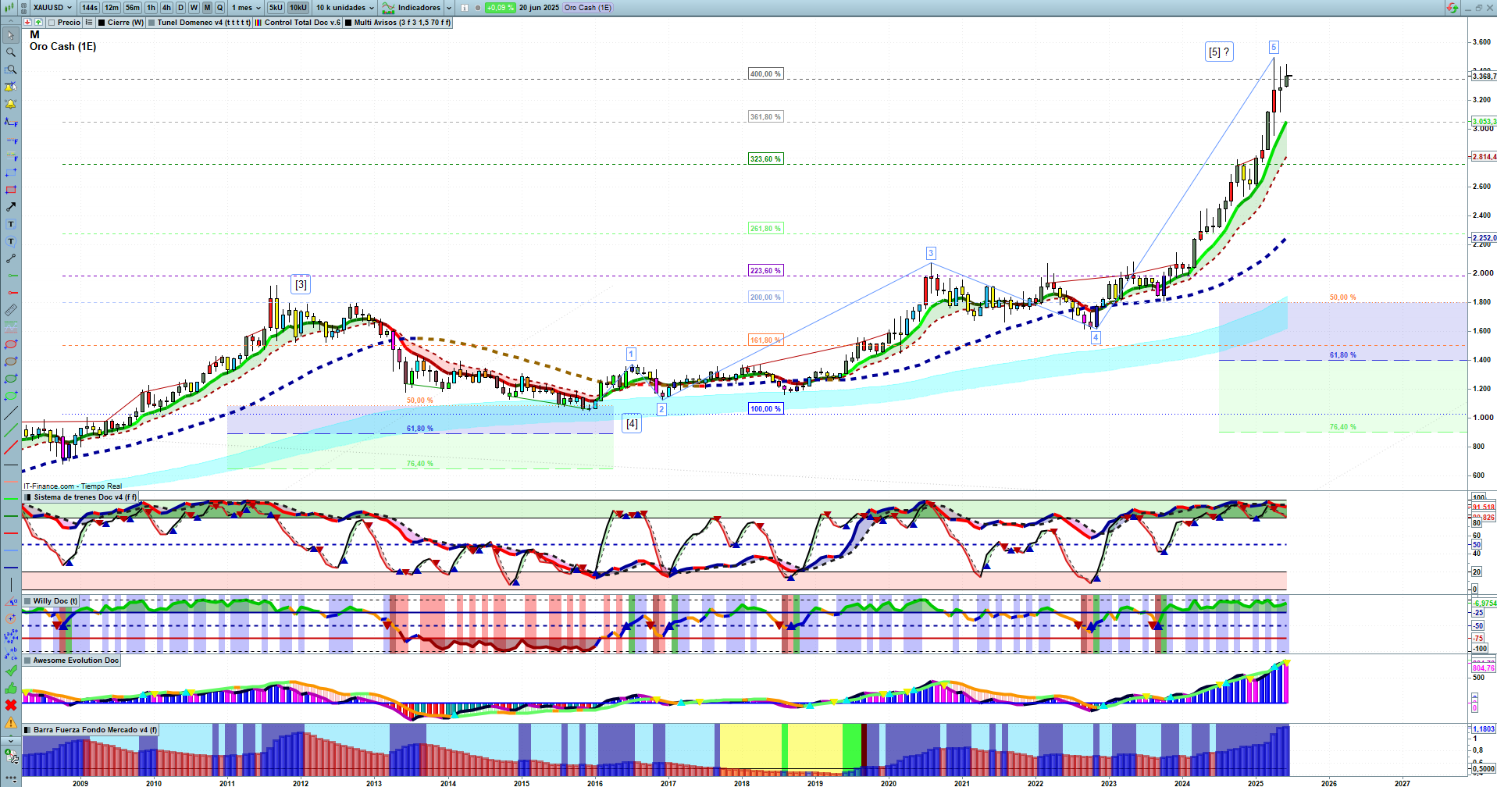
Task: Toggle Sistema de trenes Doc v4 panel square
Action: pyautogui.click(x=28, y=497)
